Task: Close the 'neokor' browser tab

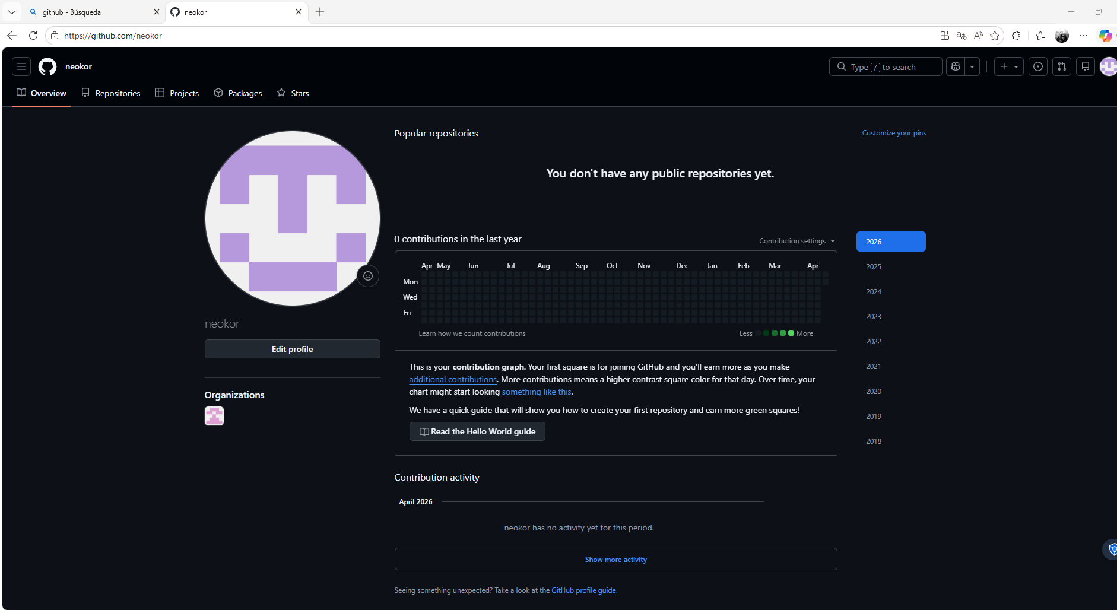Action: coord(299,12)
